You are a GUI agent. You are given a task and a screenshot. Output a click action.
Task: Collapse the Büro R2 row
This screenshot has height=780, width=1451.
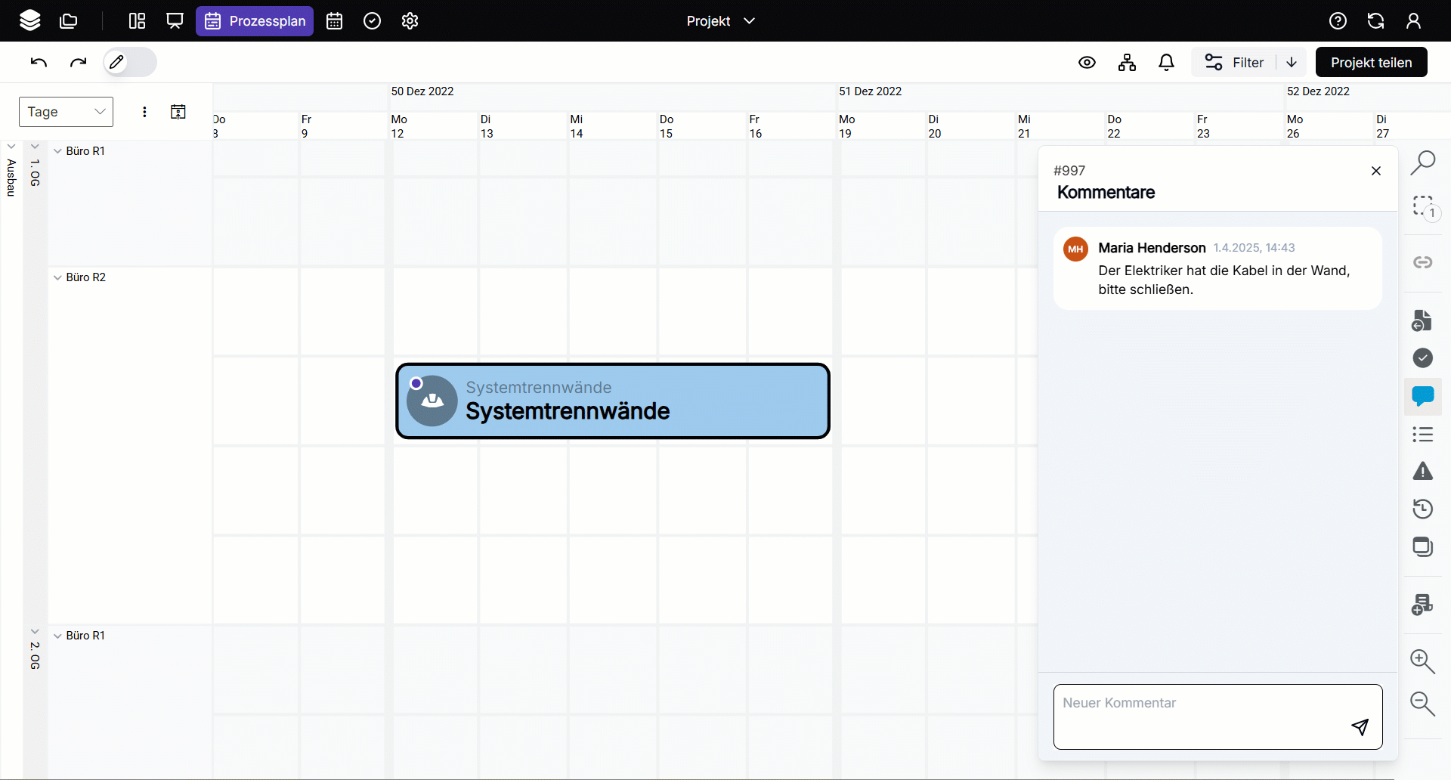[57, 277]
